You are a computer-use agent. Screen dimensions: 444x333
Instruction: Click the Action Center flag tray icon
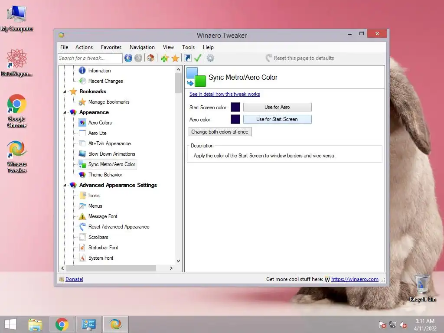382,325
